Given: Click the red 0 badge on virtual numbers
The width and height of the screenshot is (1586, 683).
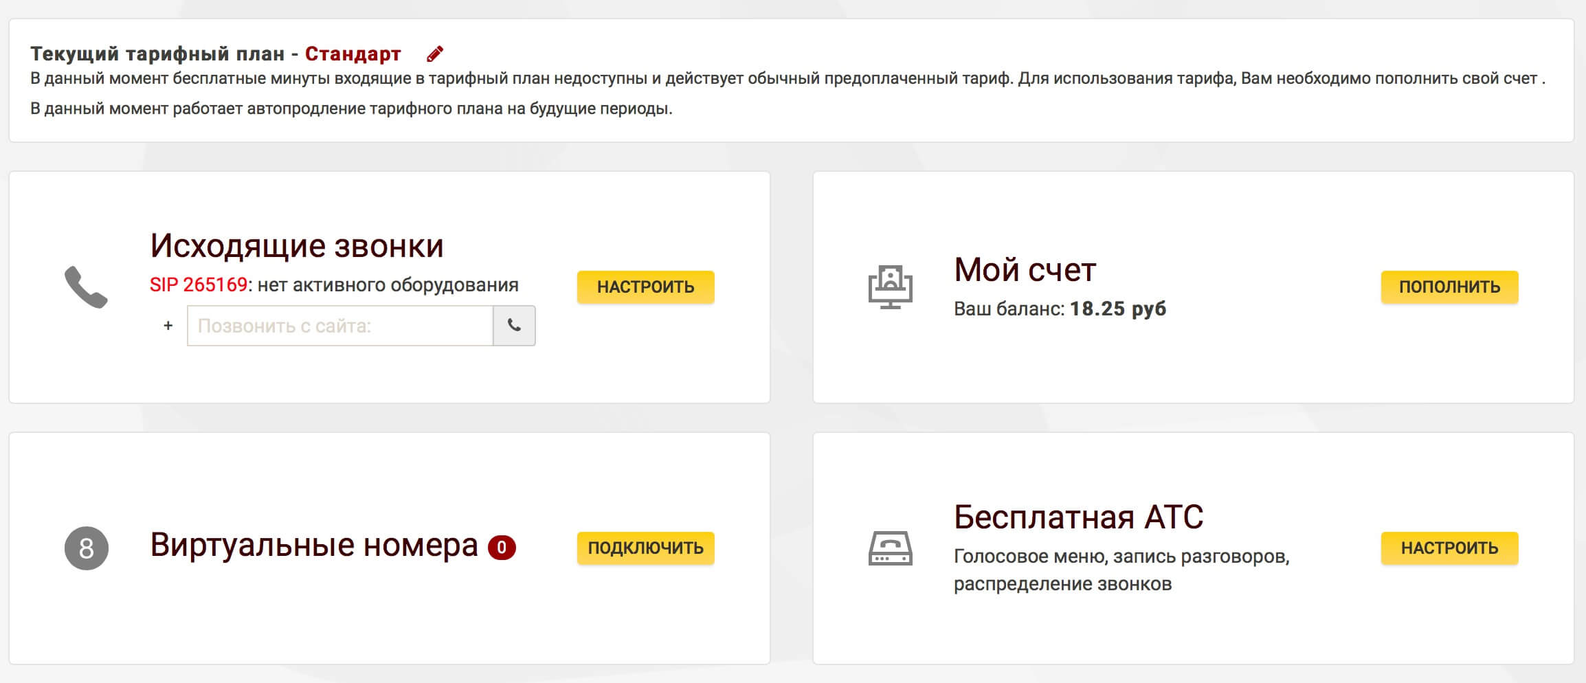Looking at the screenshot, I should [x=502, y=548].
